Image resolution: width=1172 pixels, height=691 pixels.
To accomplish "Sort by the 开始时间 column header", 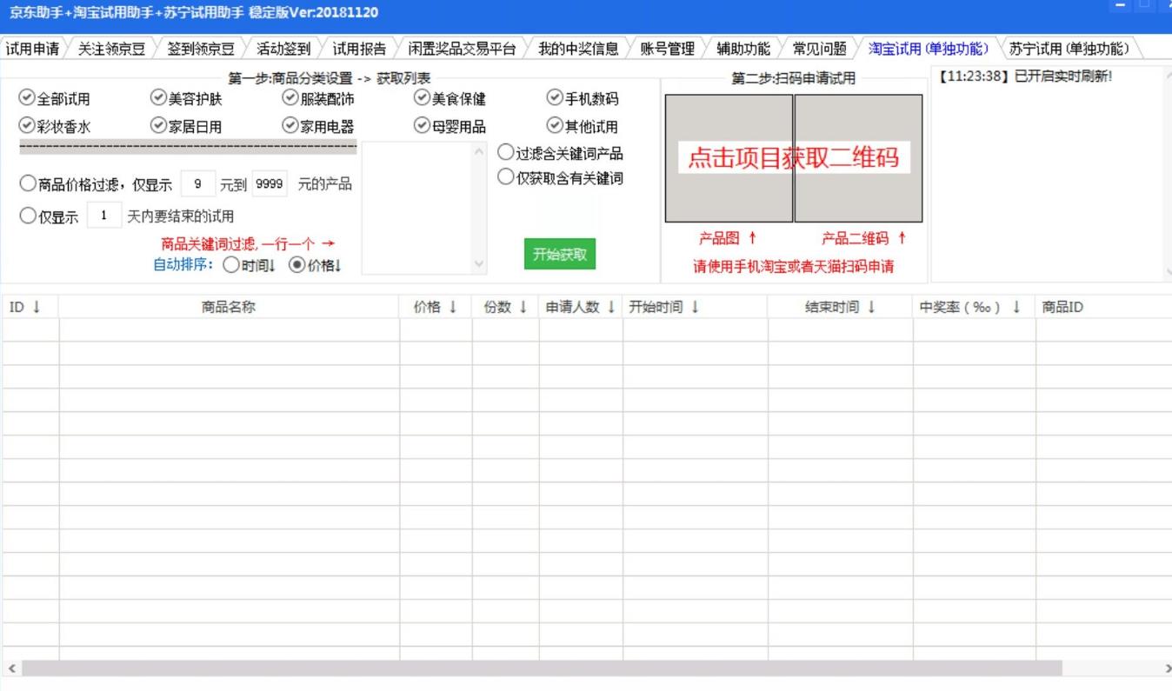I will click(696, 307).
